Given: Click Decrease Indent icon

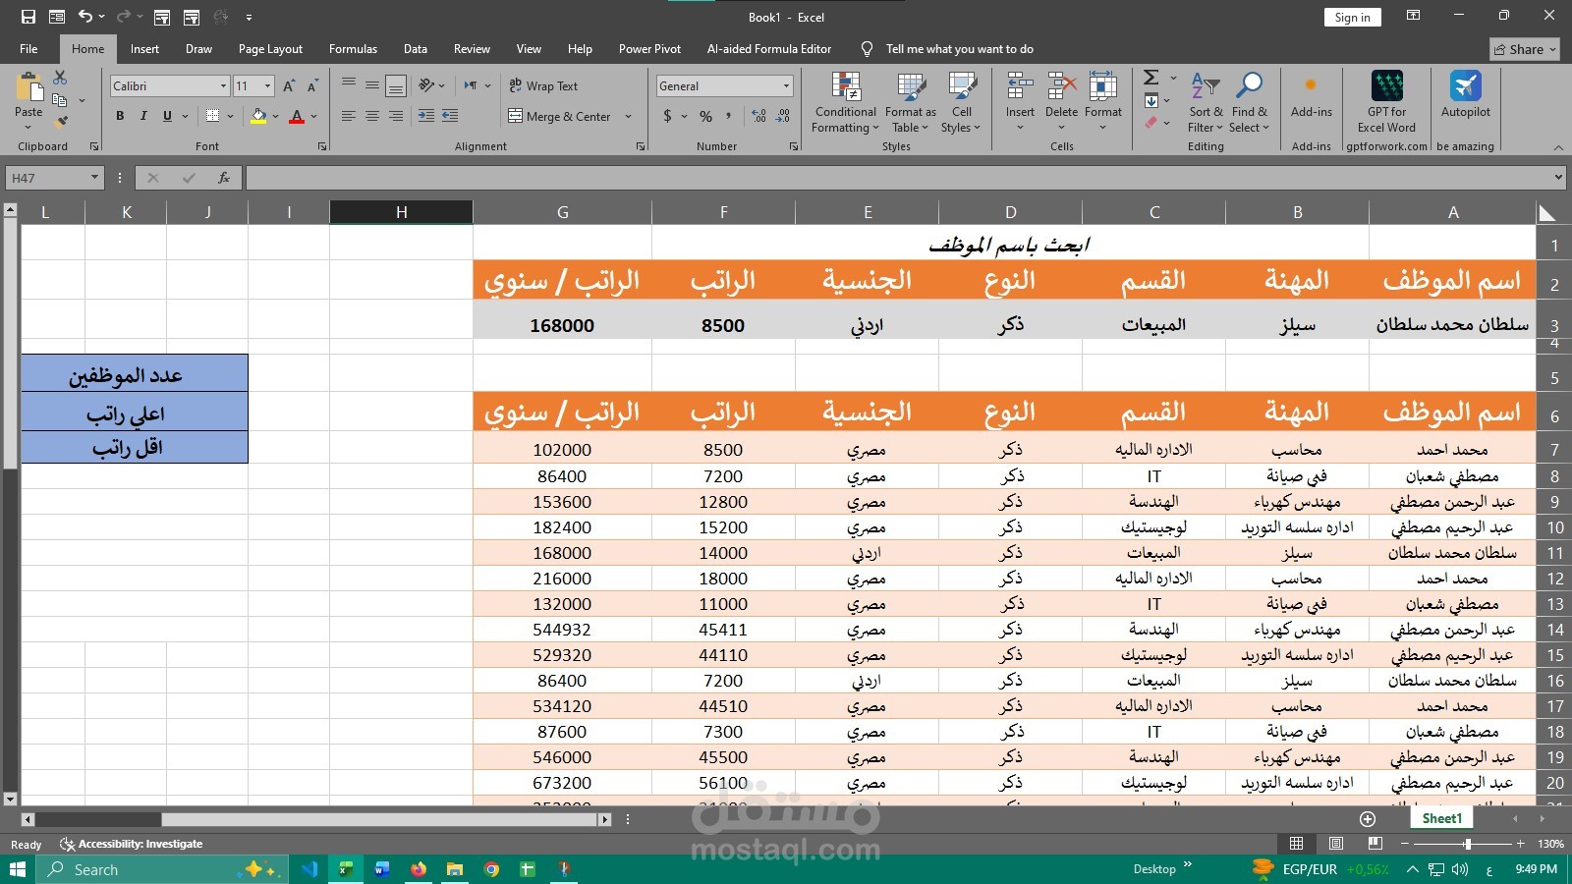Looking at the screenshot, I should [426, 116].
